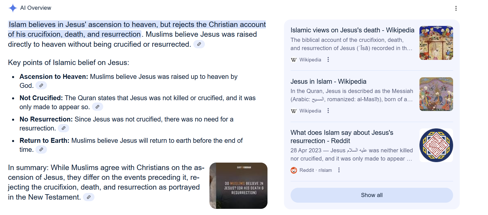Click the Wikipedia W icon under Jesus in Islam

(294, 111)
